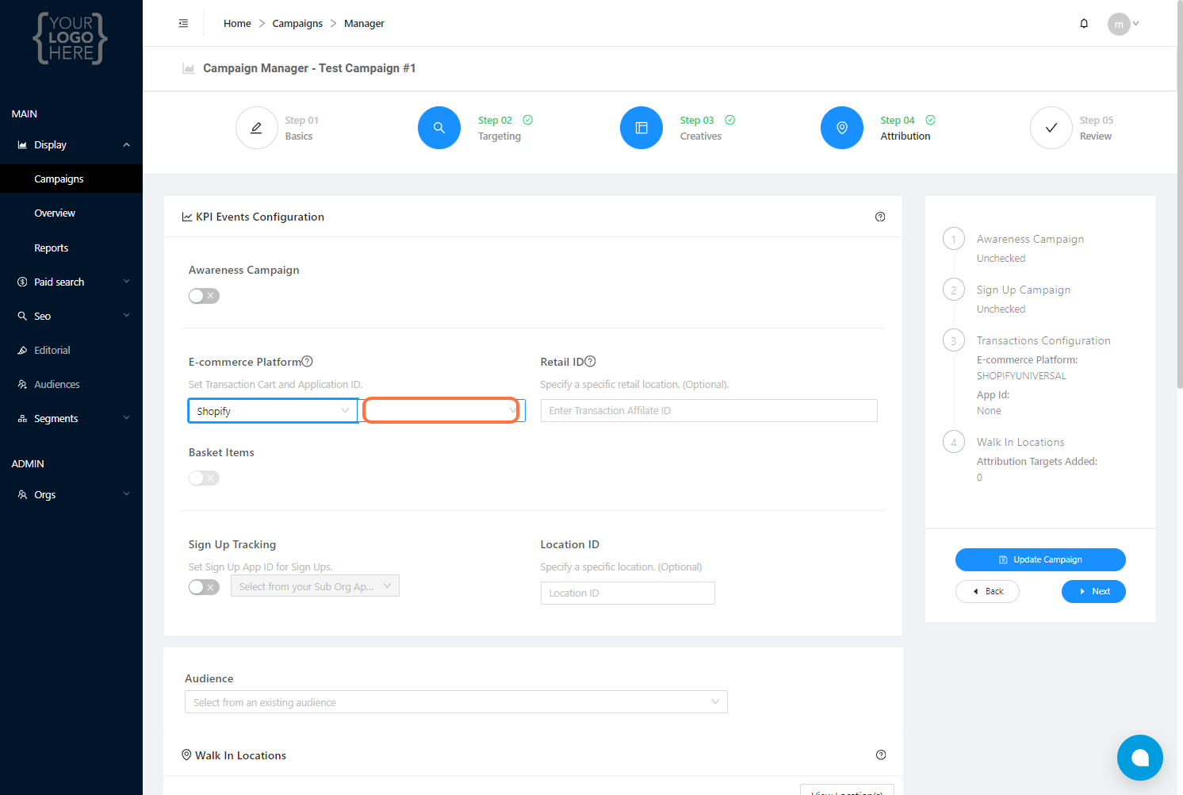Viewport: 1183px width, 795px height.
Task: Click the Next button
Action: tap(1093, 591)
